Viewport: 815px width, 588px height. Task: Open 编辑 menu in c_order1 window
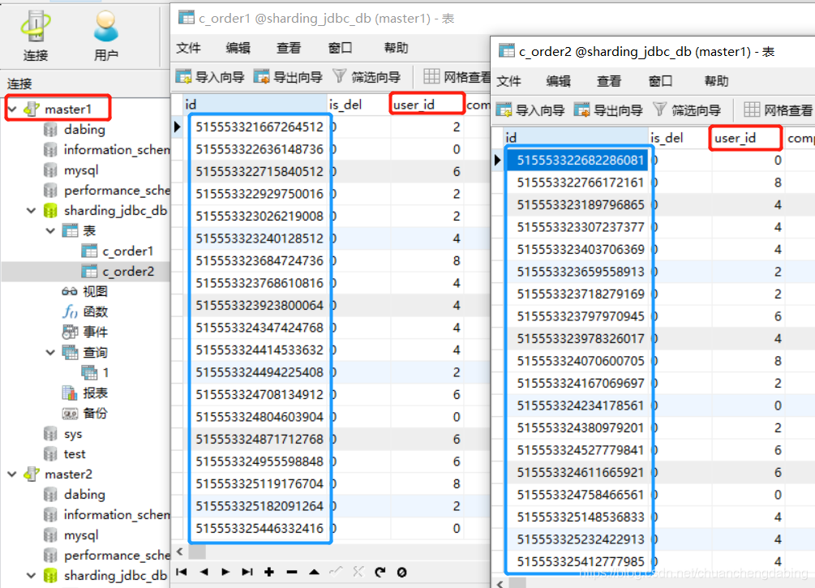pyautogui.click(x=238, y=48)
